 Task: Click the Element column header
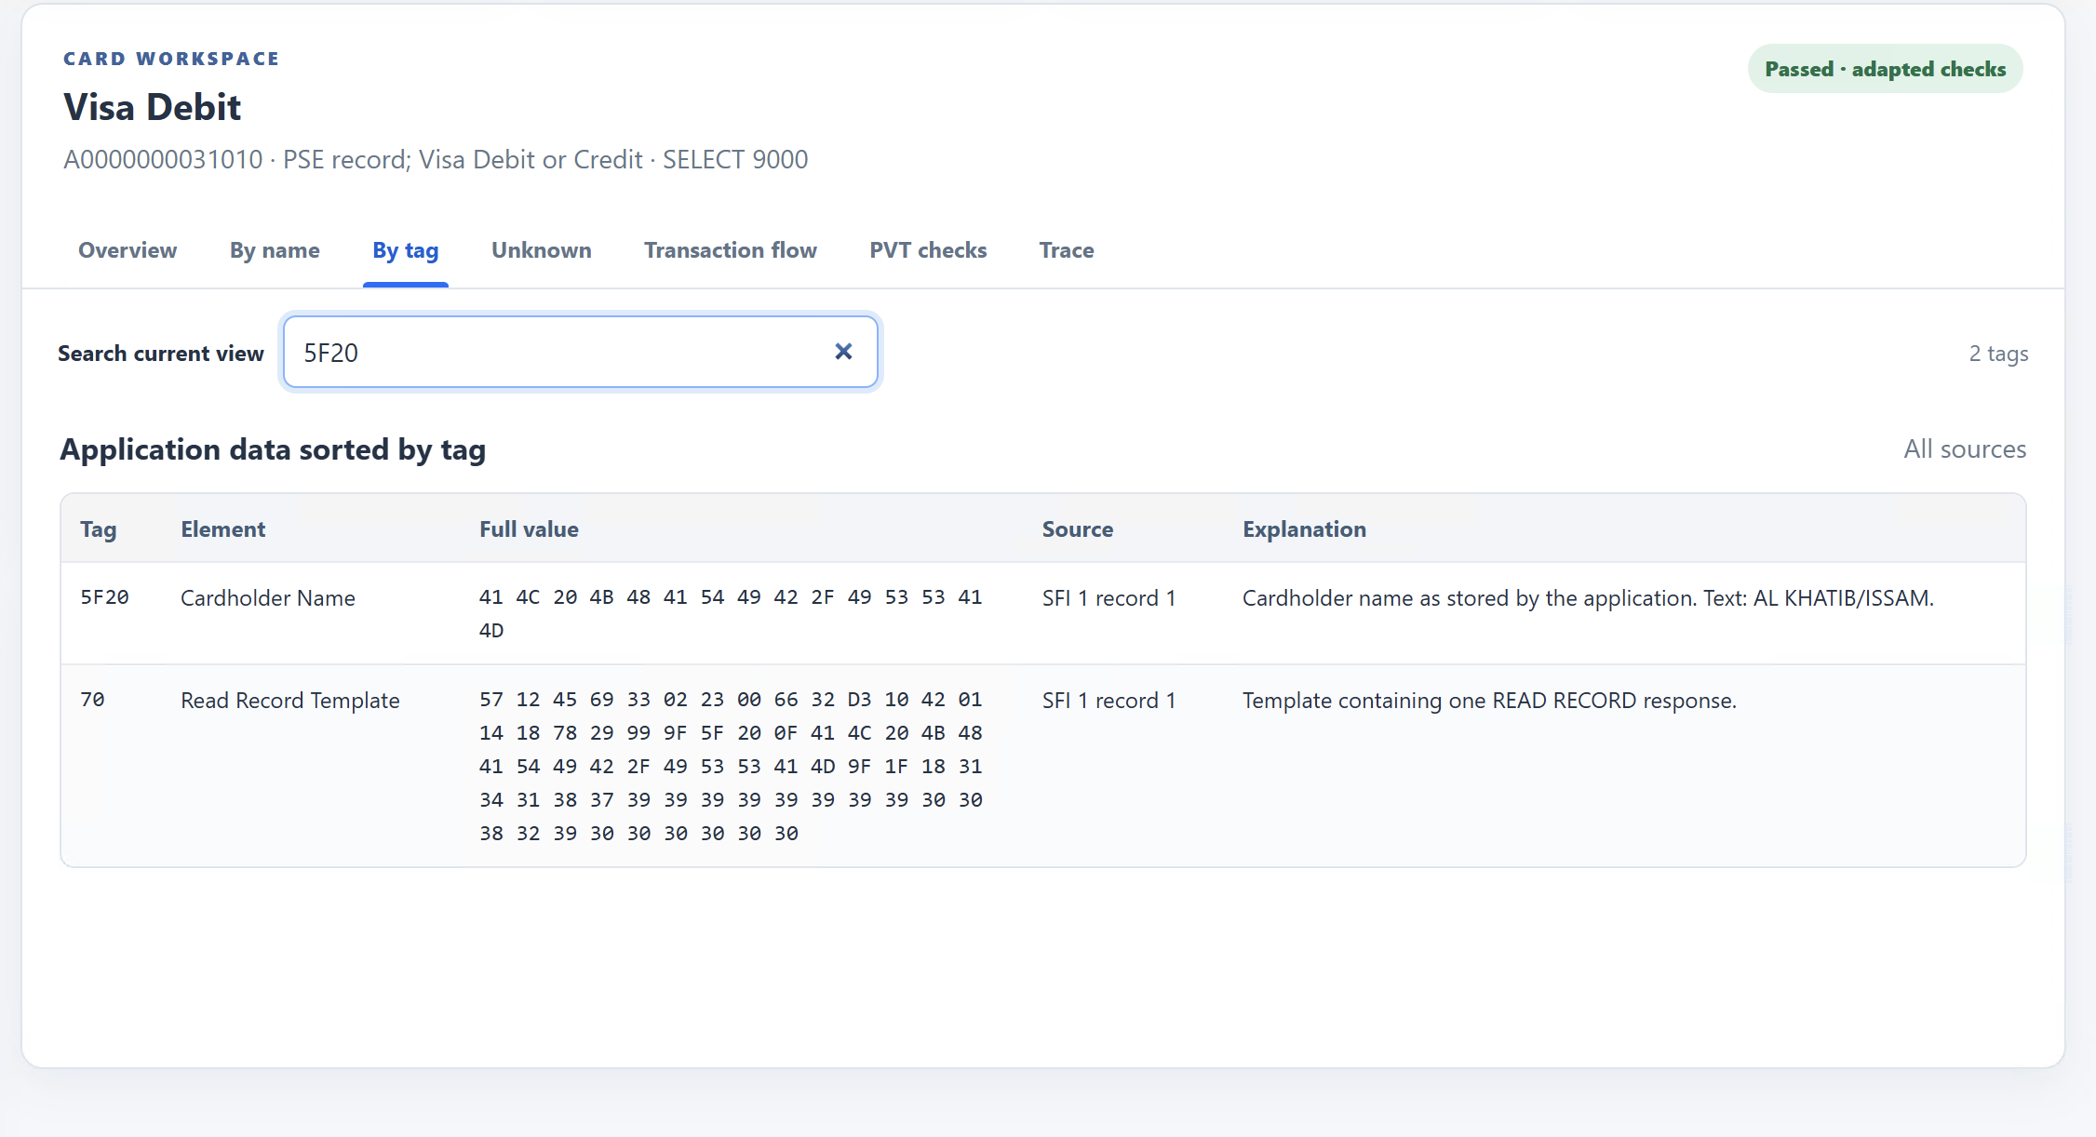223,529
